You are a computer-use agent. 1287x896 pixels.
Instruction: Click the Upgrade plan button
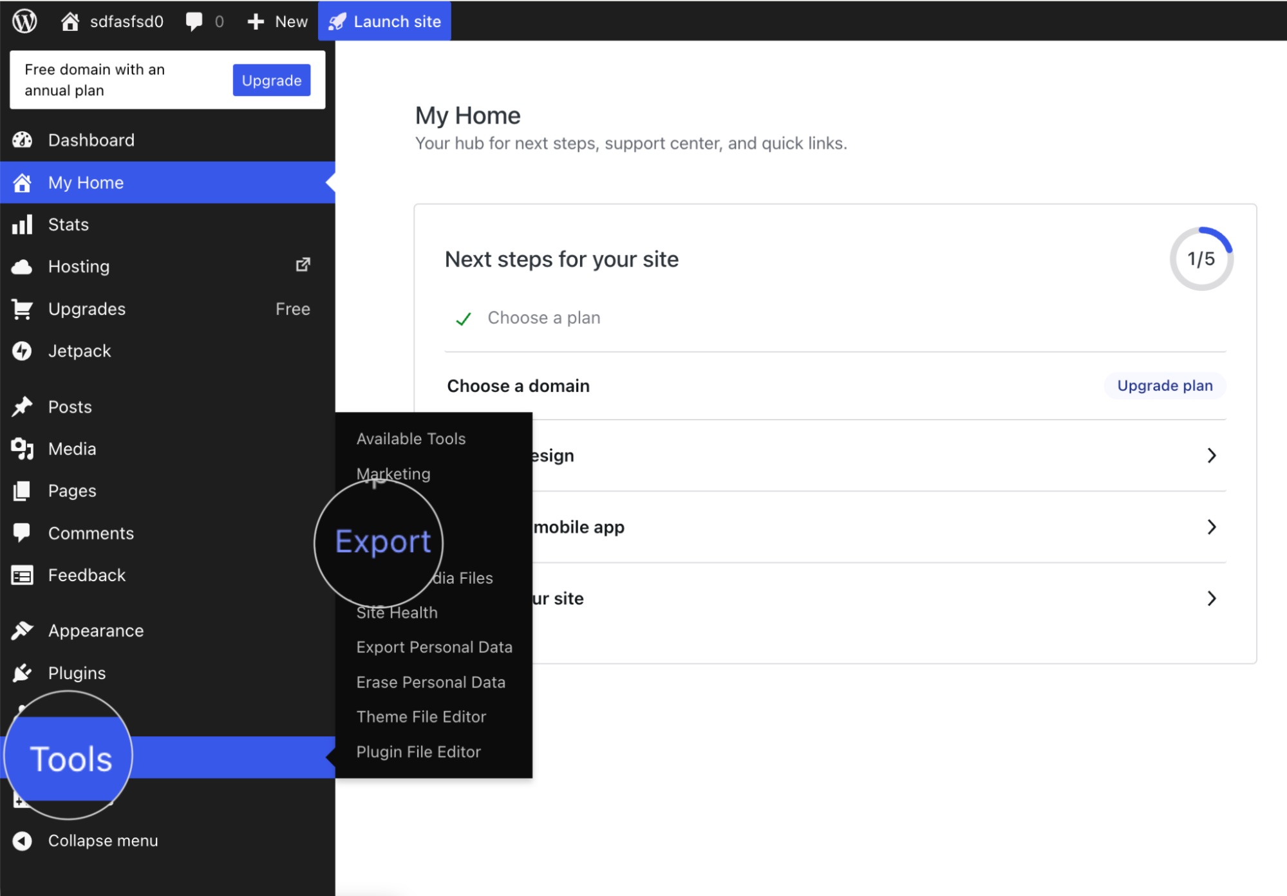tap(1165, 386)
